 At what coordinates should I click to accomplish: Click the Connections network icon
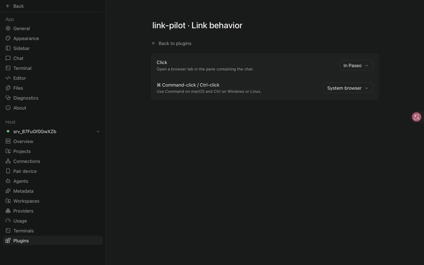coord(8,161)
